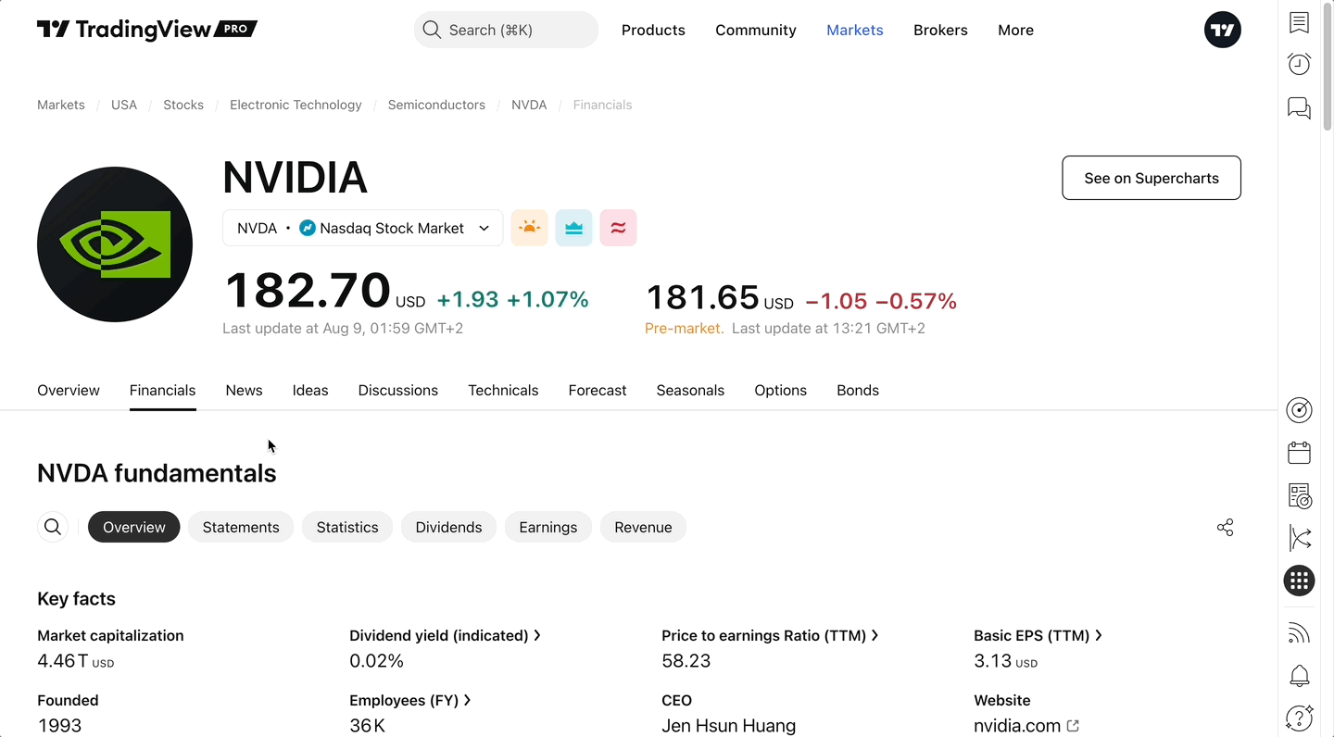
Task: Open the TradingView logo home link
Action: pyautogui.click(x=146, y=30)
